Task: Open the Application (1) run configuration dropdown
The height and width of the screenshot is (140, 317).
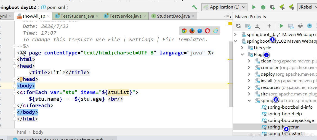Action: pos(224,7)
